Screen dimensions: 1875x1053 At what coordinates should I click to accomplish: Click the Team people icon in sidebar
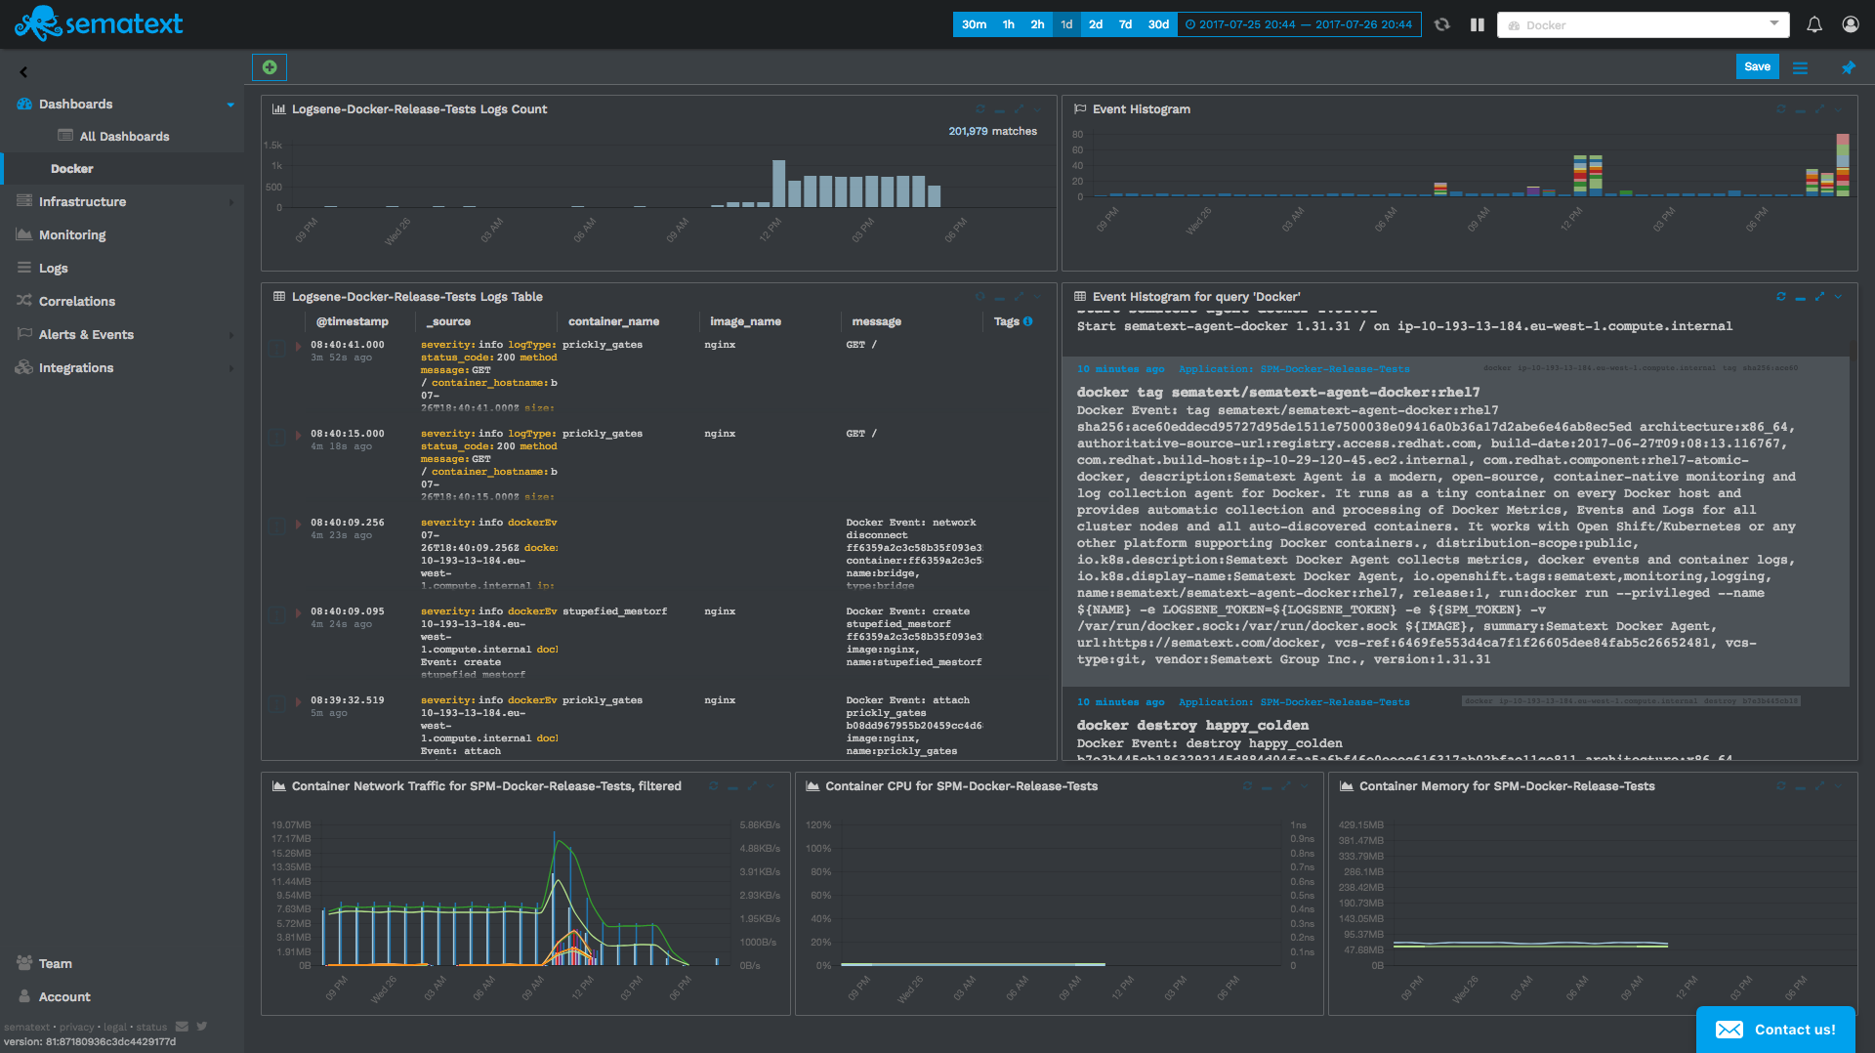(x=24, y=962)
